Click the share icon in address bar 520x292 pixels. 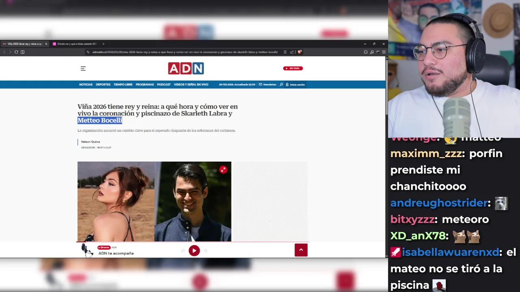(x=292, y=52)
